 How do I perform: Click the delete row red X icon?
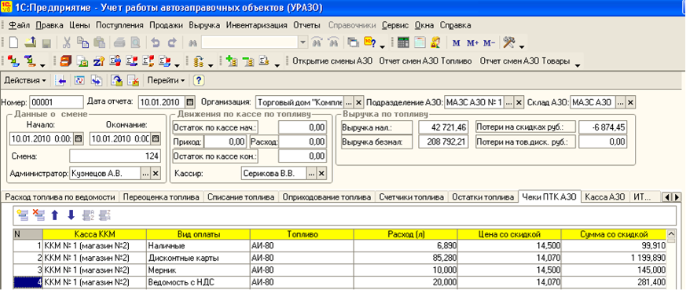coord(39,215)
